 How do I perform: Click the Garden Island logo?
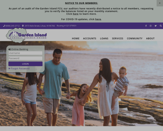[x=26, y=35]
